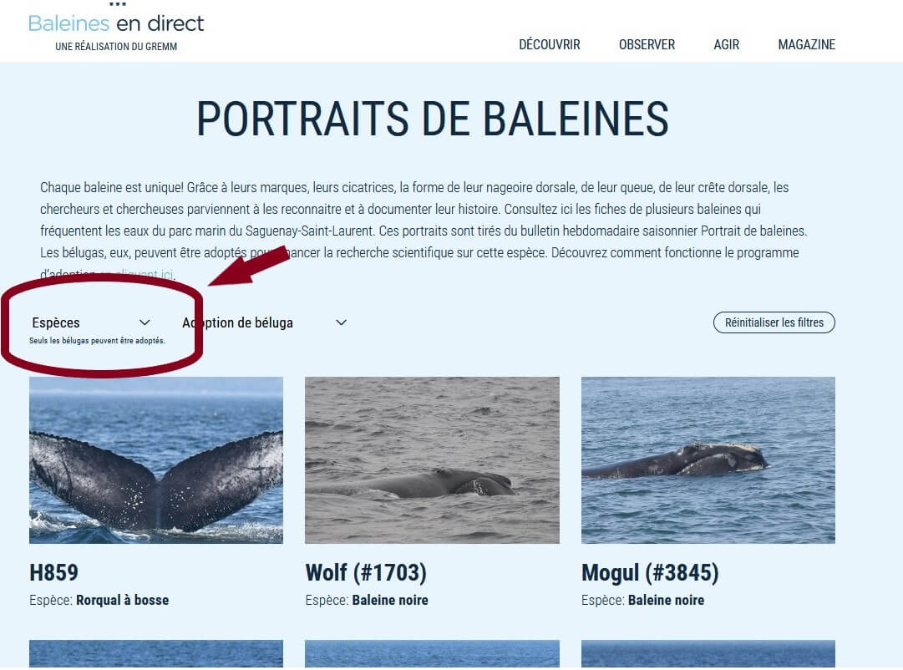Click Réinitialiser les filtres button
Viewport: 903px width, 670px height.
(774, 322)
